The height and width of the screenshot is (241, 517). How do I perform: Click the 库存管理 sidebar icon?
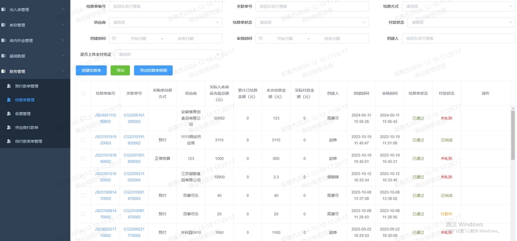click(x=3, y=25)
